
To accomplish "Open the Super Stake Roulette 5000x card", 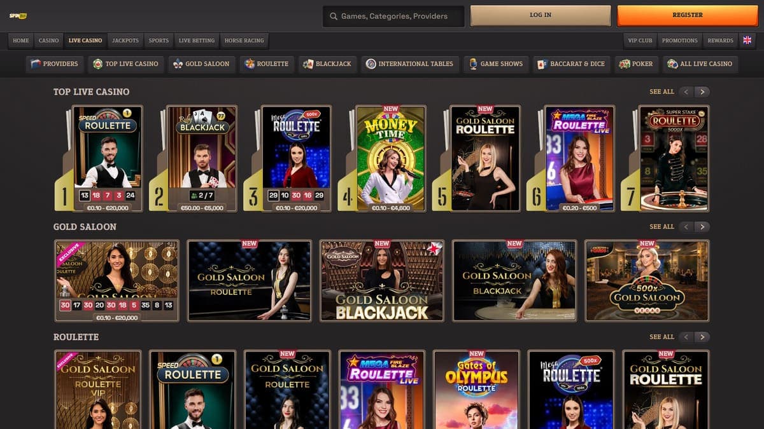I will (674, 158).
